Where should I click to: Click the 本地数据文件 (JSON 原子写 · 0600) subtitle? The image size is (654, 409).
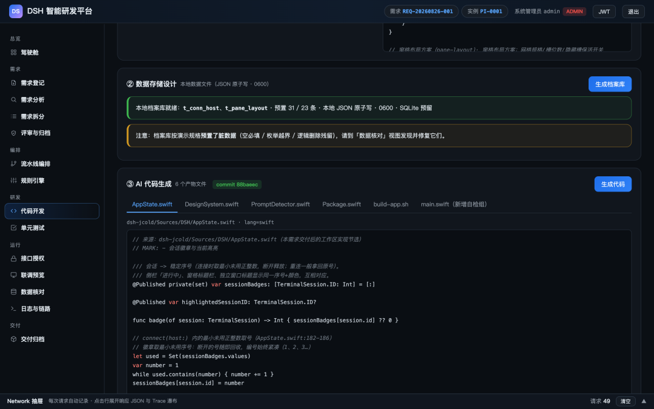[225, 84]
